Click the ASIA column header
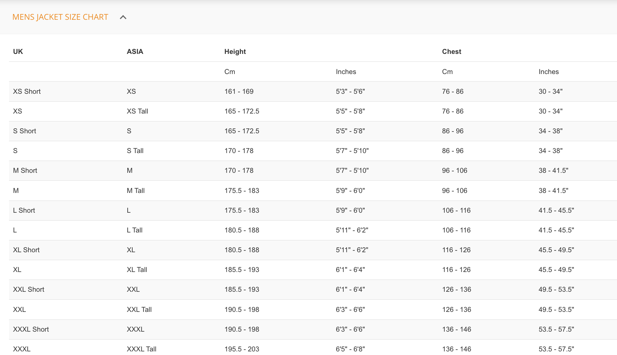 [135, 52]
